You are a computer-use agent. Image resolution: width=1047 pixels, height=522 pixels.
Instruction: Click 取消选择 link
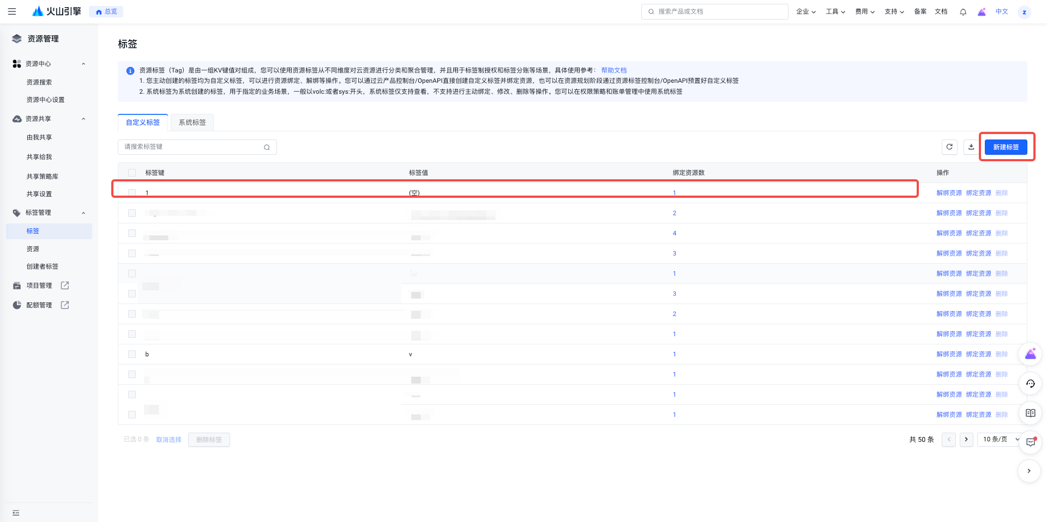click(x=169, y=440)
